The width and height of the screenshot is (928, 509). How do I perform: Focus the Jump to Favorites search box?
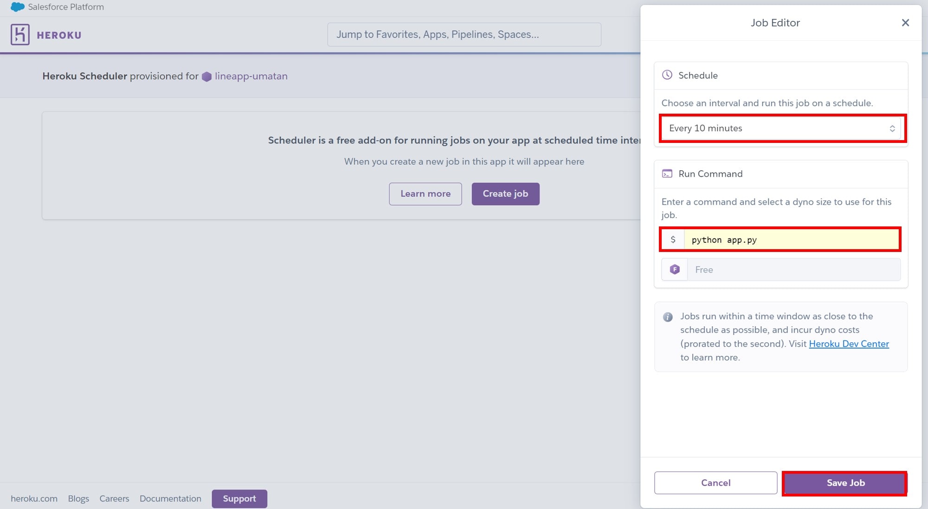pos(464,34)
